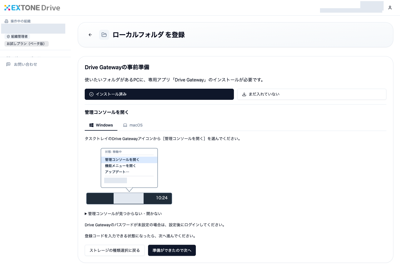The height and width of the screenshot is (278, 400).
Task: Click the folder icon beside the page title
Action: point(104,35)
